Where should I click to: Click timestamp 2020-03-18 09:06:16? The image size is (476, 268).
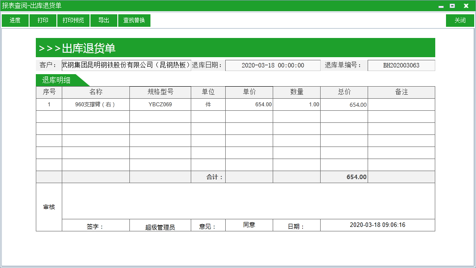[377, 225]
